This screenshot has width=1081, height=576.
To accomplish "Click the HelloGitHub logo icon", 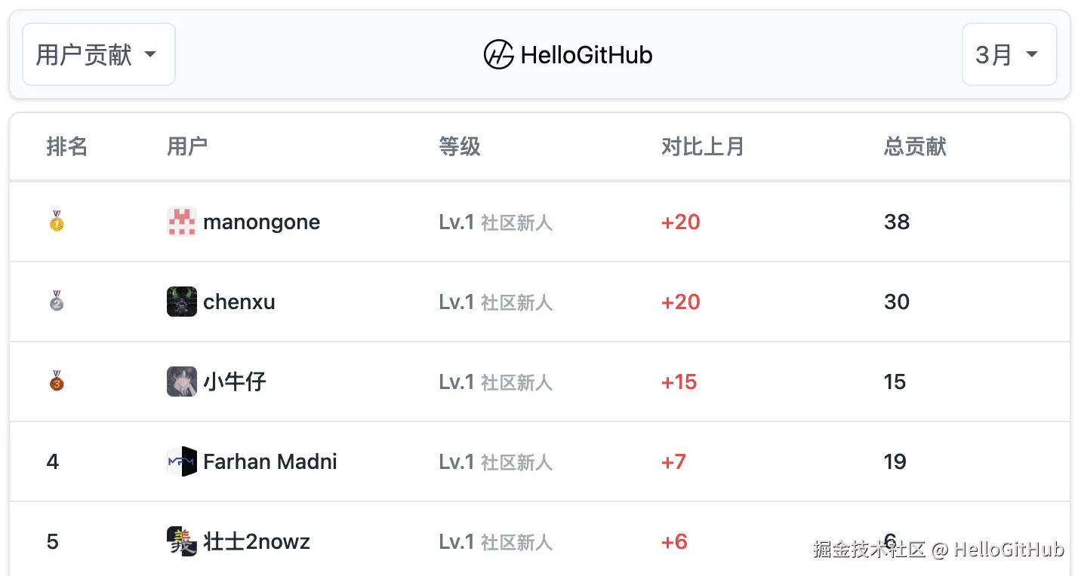I will click(x=498, y=55).
